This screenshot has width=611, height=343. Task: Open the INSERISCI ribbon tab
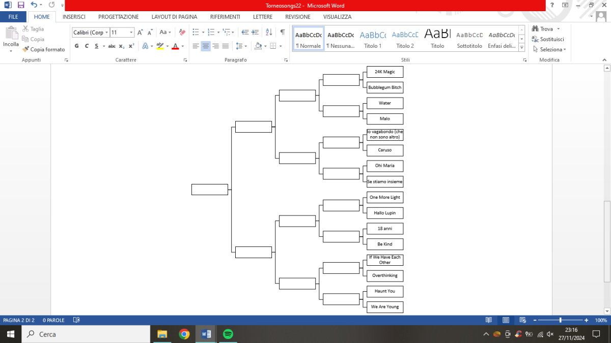pyautogui.click(x=74, y=17)
